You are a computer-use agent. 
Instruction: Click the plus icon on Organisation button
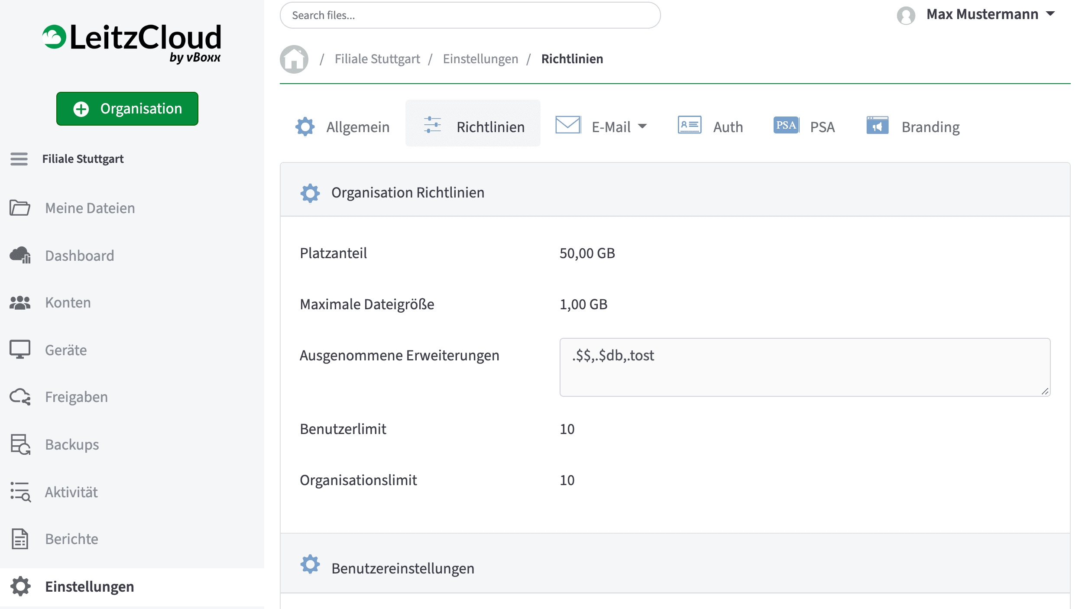81,109
